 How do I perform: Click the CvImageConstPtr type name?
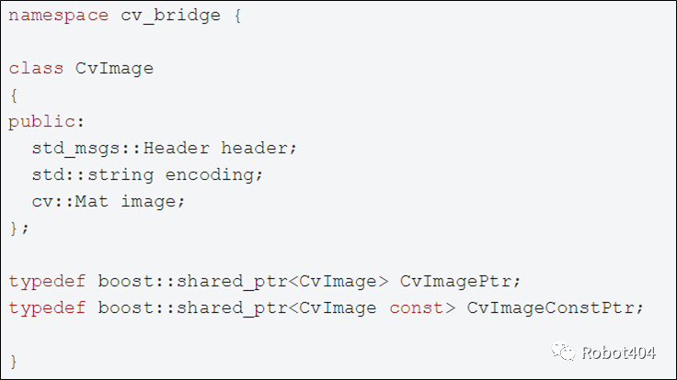click(x=556, y=308)
